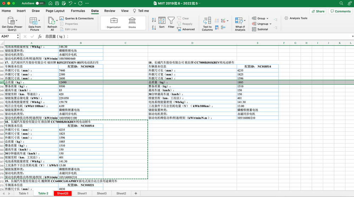Open the more quick-access options ellipsis

click(87, 4)
